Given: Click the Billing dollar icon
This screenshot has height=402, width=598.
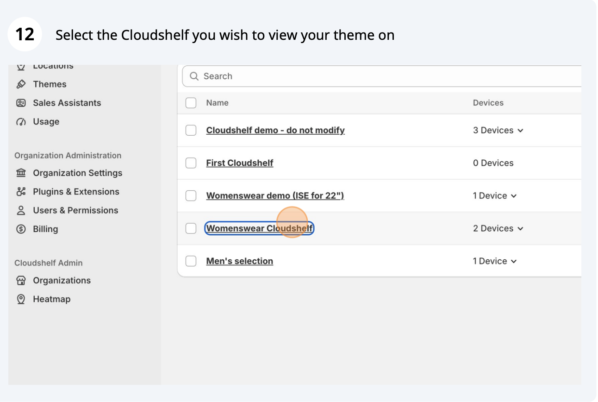Looking at the screenshot, I should 21,229.
